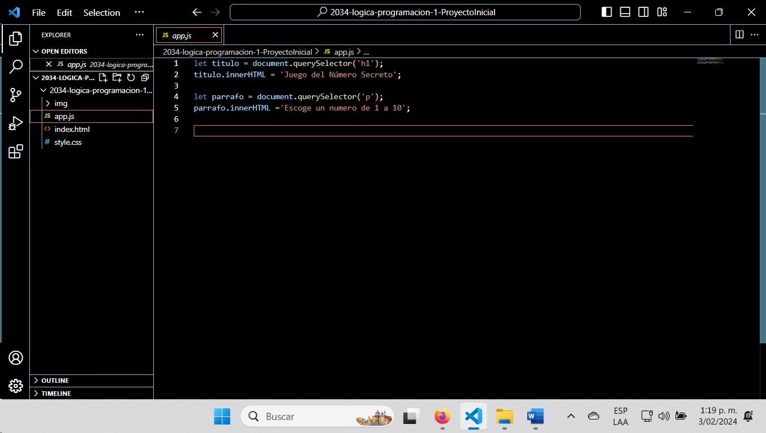Click the New File icon in explorer
766x433 pixels.
point(103,78)
